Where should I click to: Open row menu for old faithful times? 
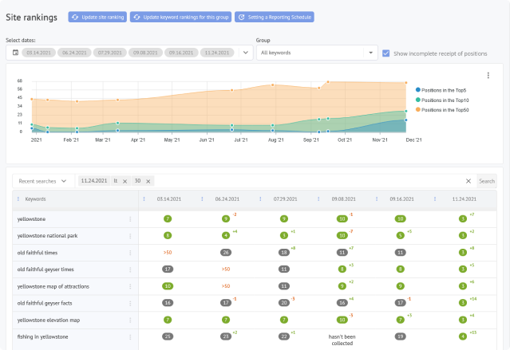130,252
